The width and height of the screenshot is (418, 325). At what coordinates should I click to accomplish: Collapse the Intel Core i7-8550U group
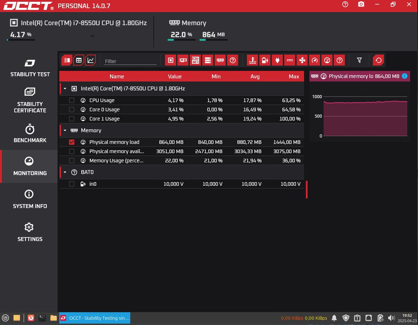(65, 89)
